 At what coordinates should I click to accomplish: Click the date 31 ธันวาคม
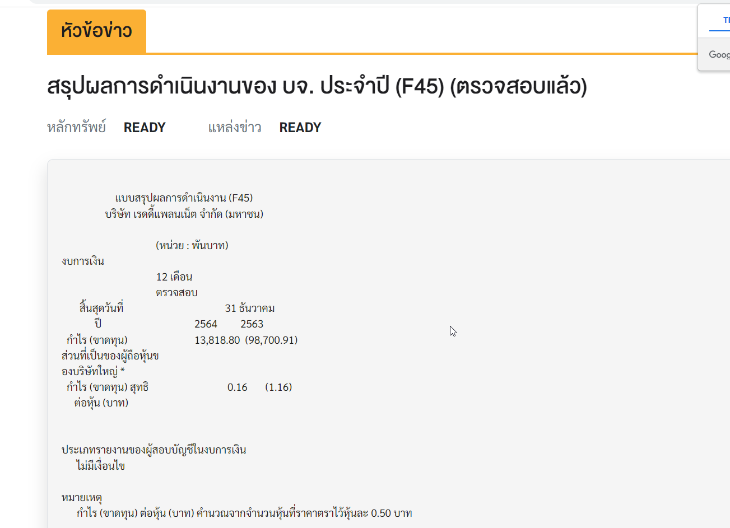[250, 308]
